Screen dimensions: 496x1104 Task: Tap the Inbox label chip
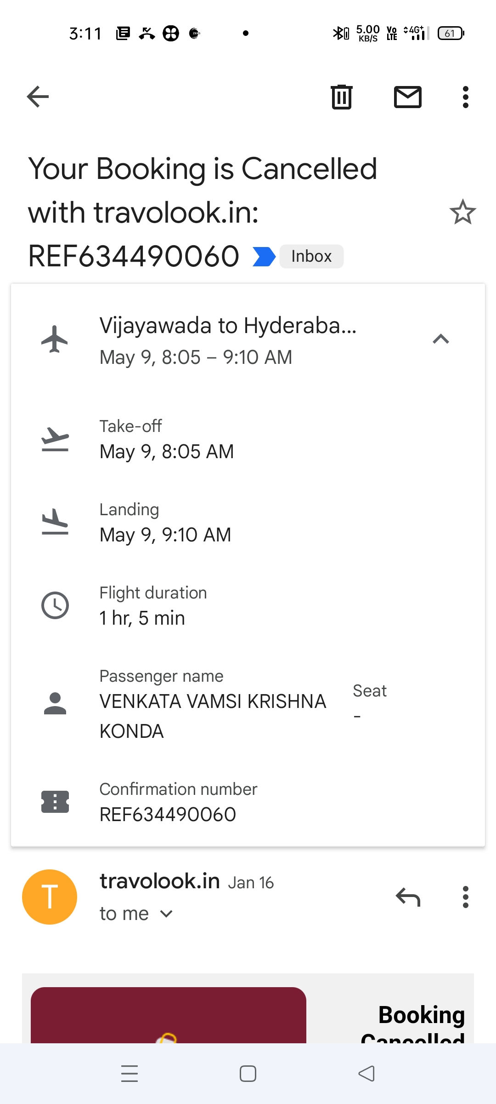(x=311, y=256)
